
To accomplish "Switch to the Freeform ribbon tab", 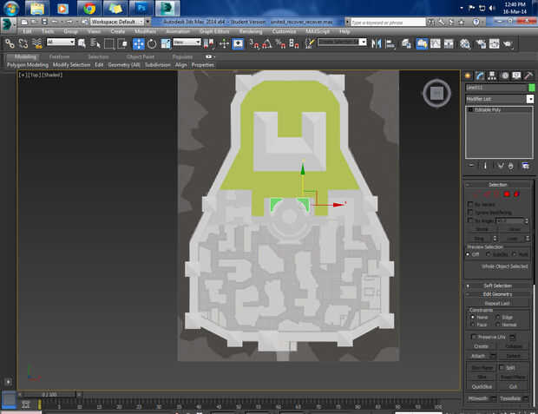I will coord(59,56).
